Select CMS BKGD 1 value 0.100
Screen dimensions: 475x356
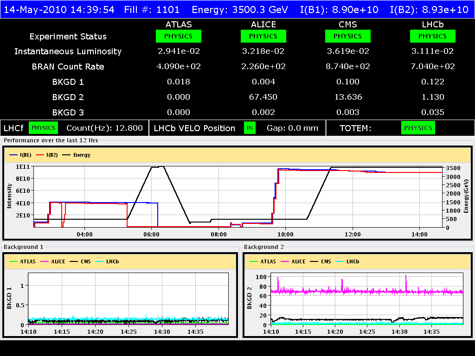click(348, 82)
